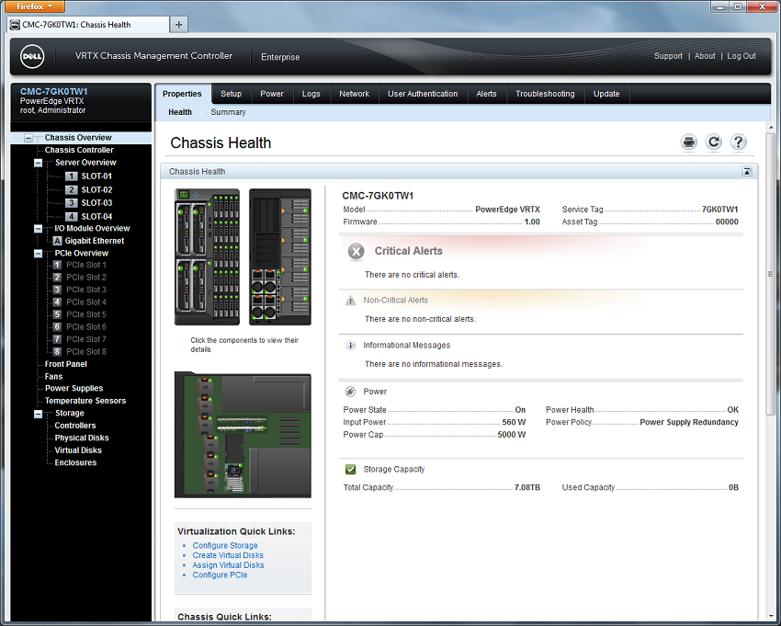Viewport: 781px width, 626px height.
Task: Click the Non-Critical Alerts warning icon
Action: point(351,300)
